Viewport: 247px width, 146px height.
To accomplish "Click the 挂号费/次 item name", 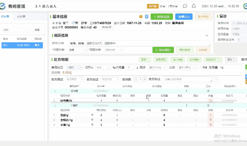I will click(x=66, y=101).
